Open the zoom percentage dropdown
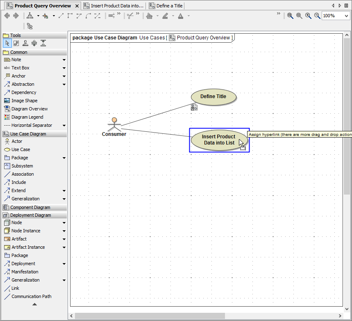Image resolution: width=352 pixels, height=321 pixels. 345,16
